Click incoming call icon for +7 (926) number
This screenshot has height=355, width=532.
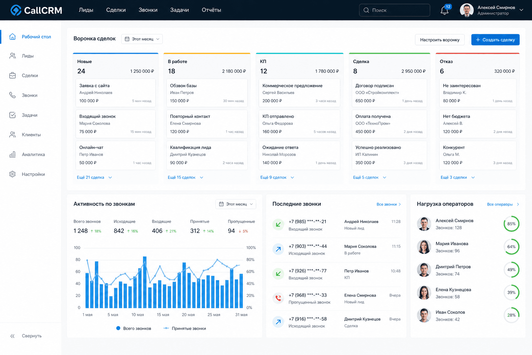tap(278, 274)
